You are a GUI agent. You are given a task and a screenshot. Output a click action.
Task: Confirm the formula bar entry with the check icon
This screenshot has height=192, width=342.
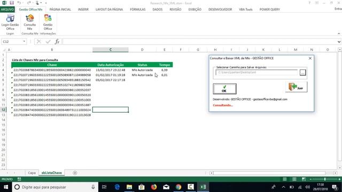pos(48,42)
